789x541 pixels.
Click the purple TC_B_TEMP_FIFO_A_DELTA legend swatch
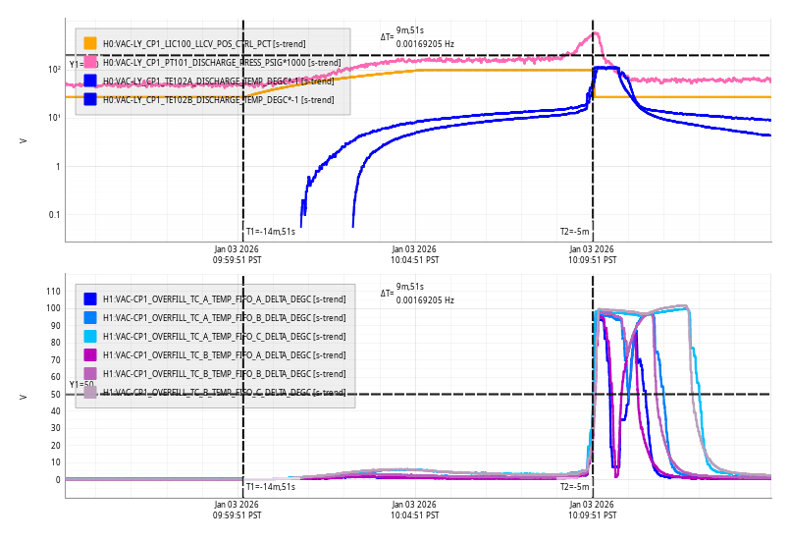tap(90, 354)
